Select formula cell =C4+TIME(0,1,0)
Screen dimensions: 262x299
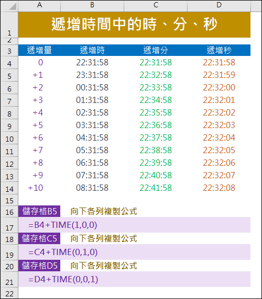[x=134, y=252]
